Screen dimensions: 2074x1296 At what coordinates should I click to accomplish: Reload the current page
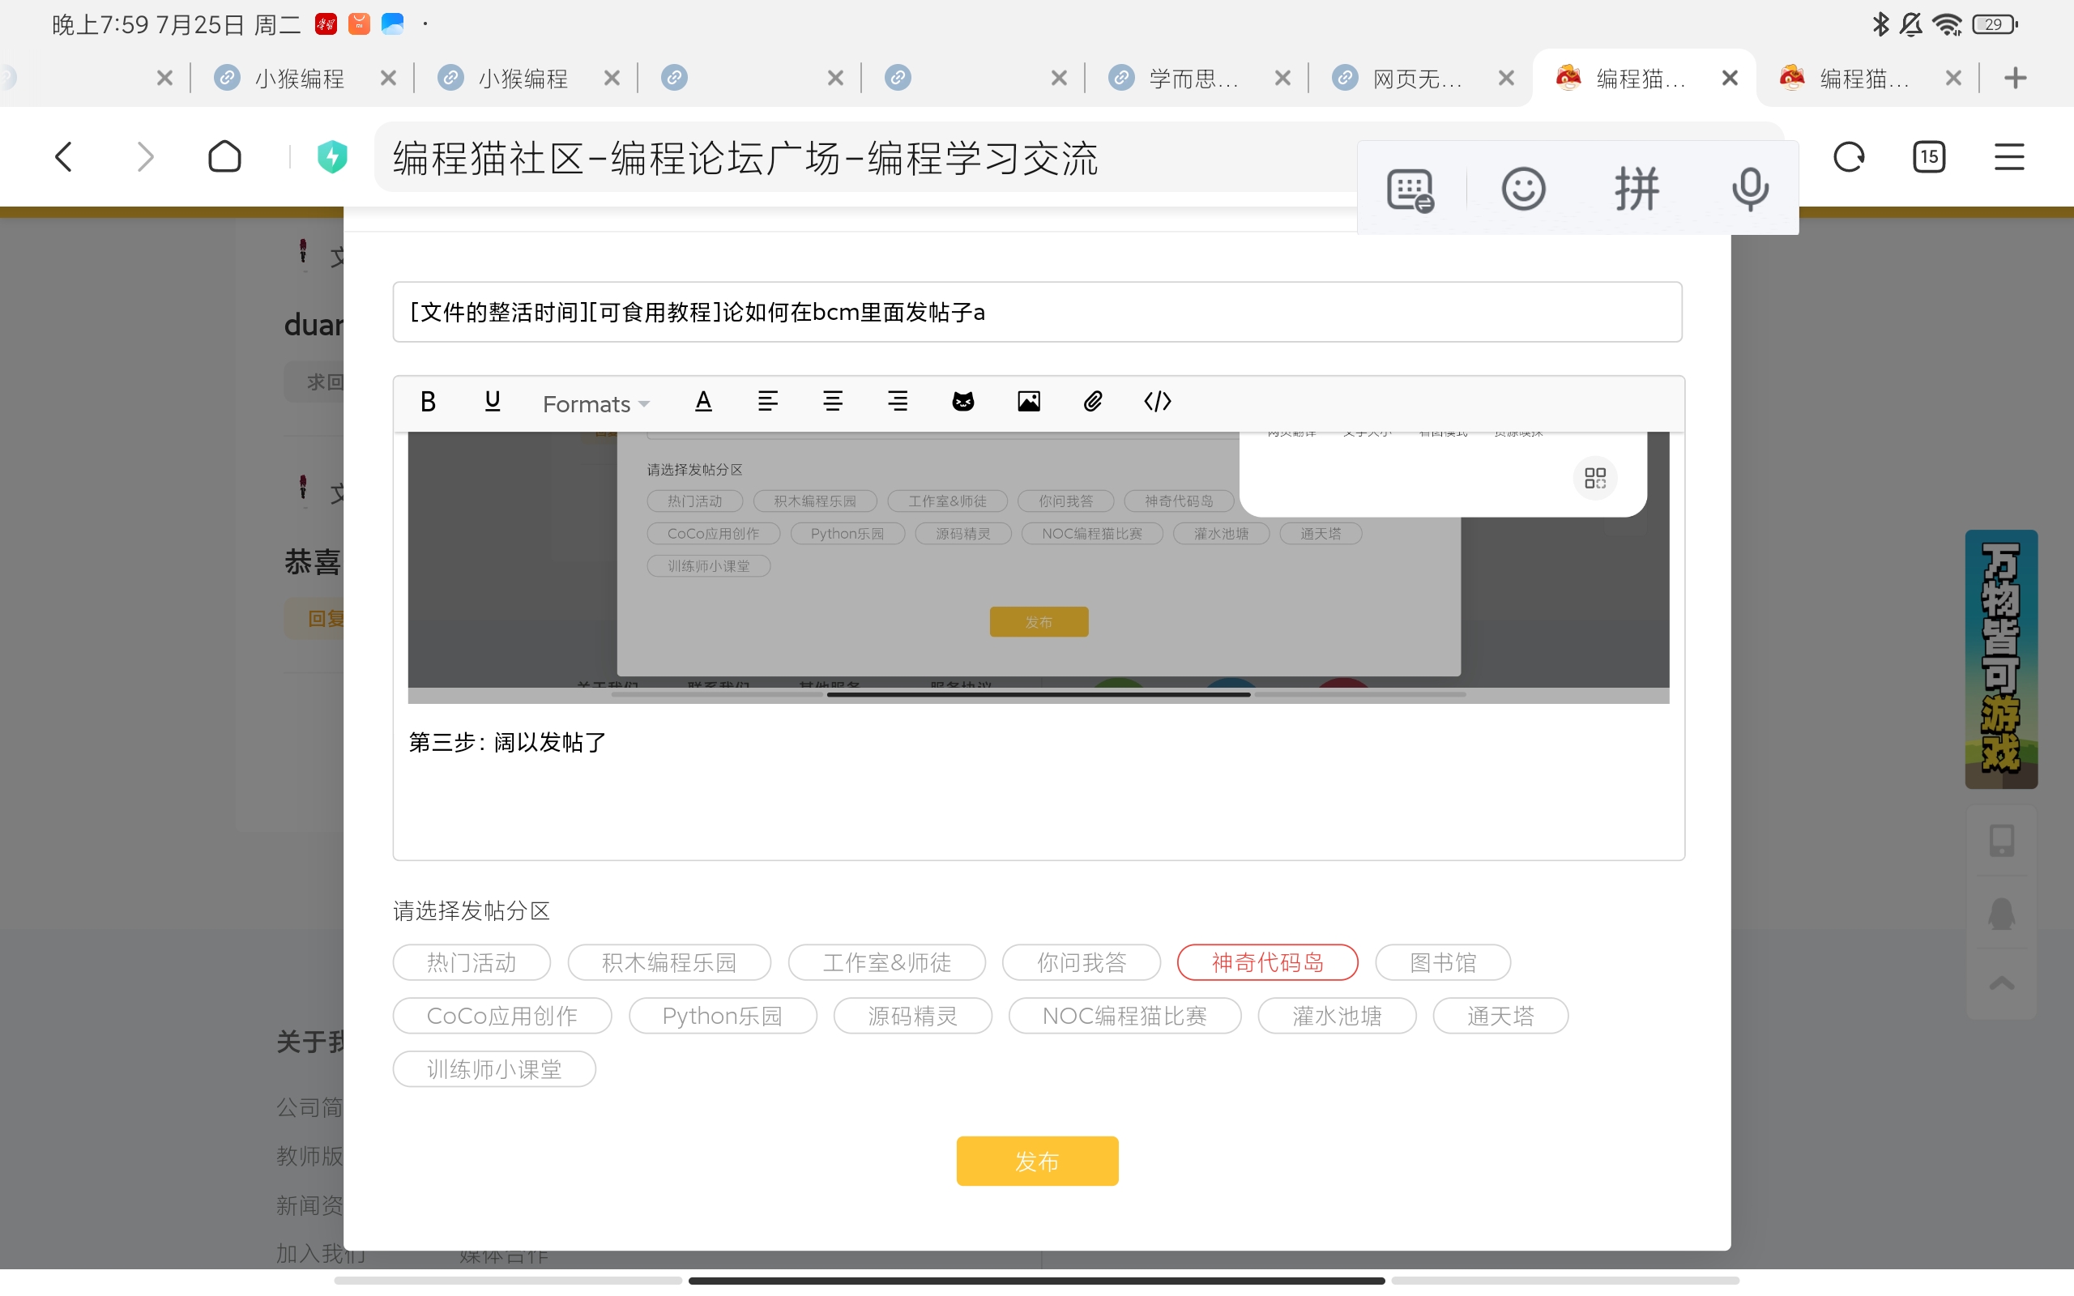[x=1849, y=157]
